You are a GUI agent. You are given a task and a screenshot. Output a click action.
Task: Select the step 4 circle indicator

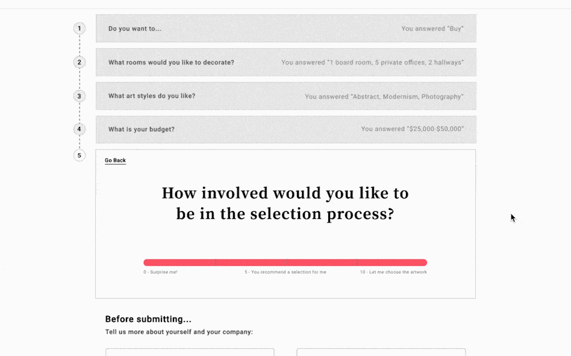[x=80, y=129]
